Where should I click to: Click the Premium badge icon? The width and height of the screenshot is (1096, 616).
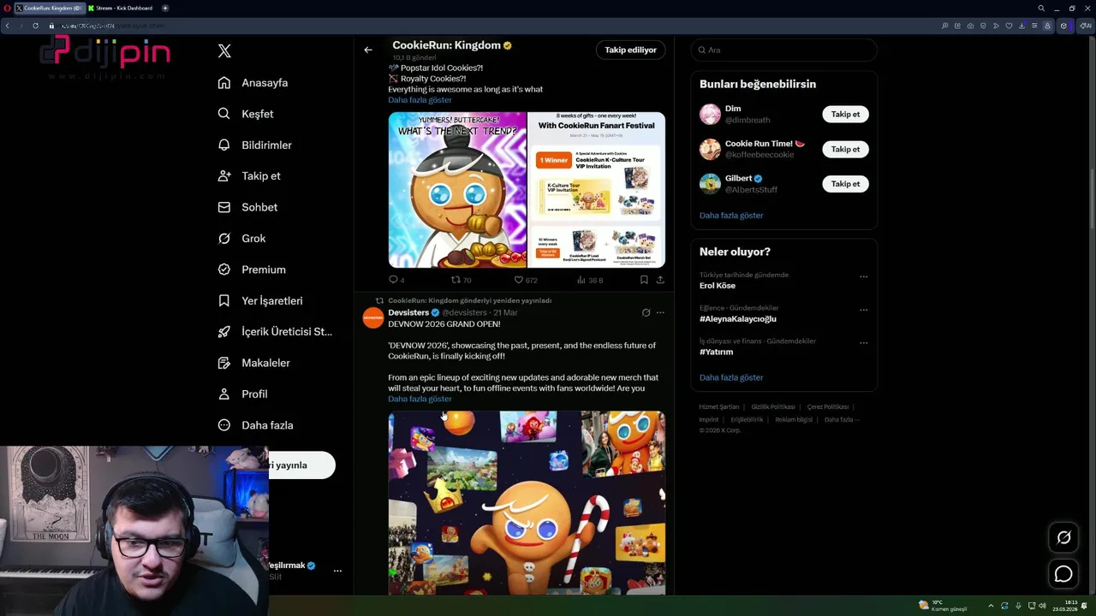pos(224,269)
